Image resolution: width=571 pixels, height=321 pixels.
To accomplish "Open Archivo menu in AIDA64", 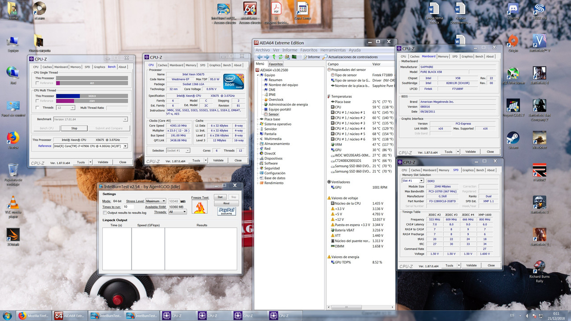I will point(262,50).
